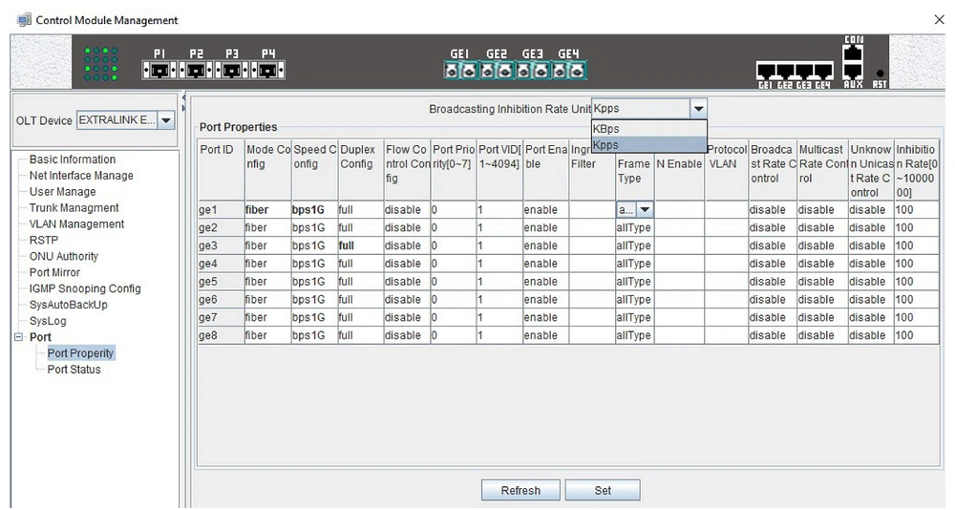Open Port Status in the tree
The height and width of the screenshot is (510, 955).
[74, 370]
